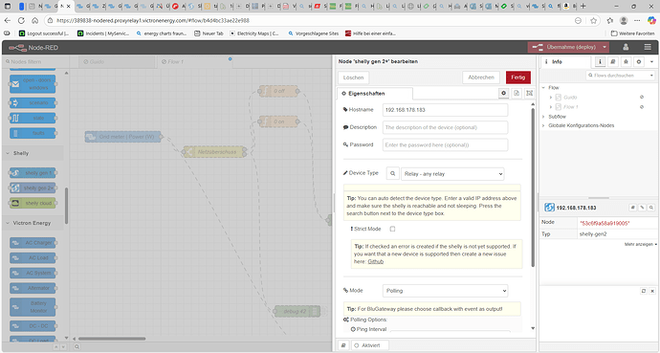This screenshot has width=660, height=353.
Task: Open the Mode dropdown set to Polling
Action: 445,291
